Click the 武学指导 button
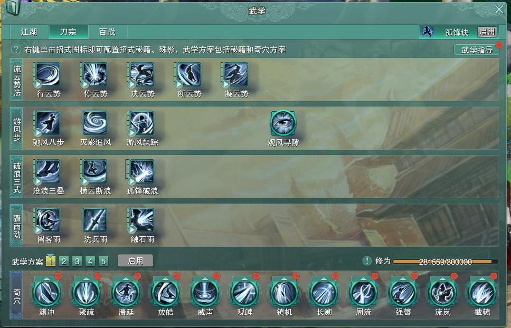This screenshot has height=328, width=511. [x=477, y=50]
